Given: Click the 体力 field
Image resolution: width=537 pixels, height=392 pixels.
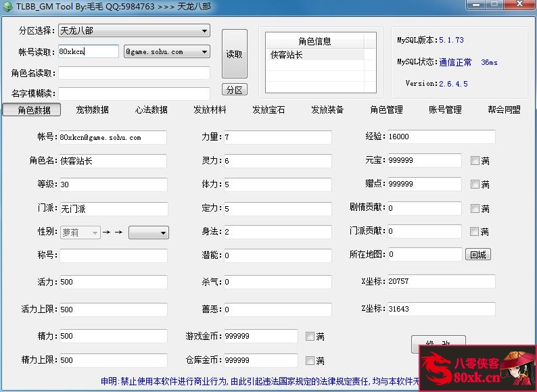Looking at the screenshot, I should (x=278, y=185).
